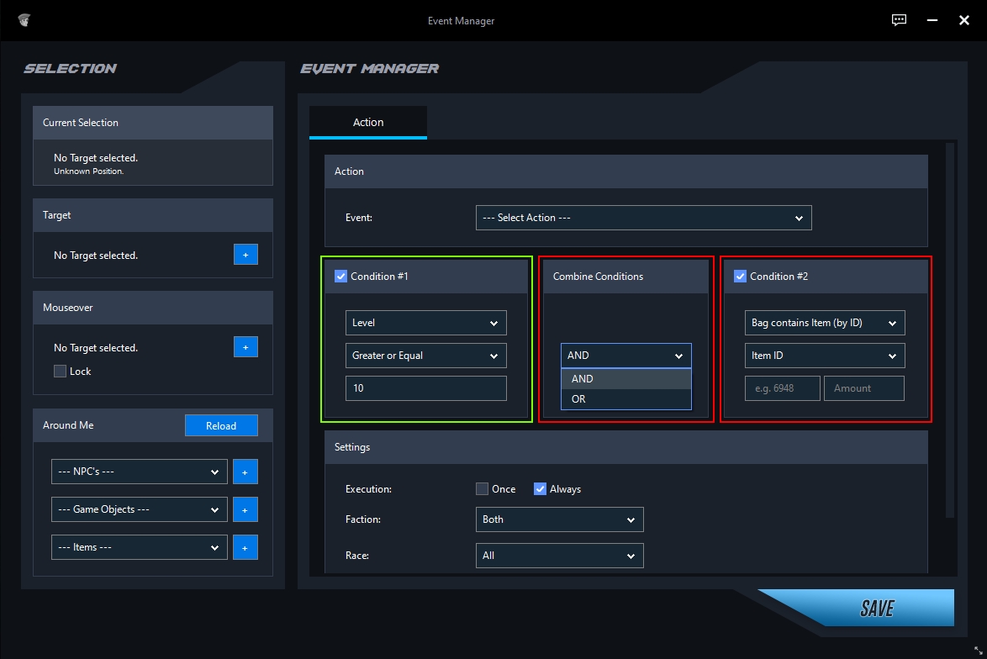Click the SAVE button
987x659 pixels.
874,608
